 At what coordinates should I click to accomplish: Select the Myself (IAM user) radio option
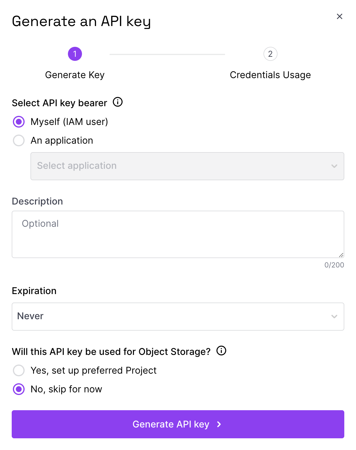click(x=18, y=122)
